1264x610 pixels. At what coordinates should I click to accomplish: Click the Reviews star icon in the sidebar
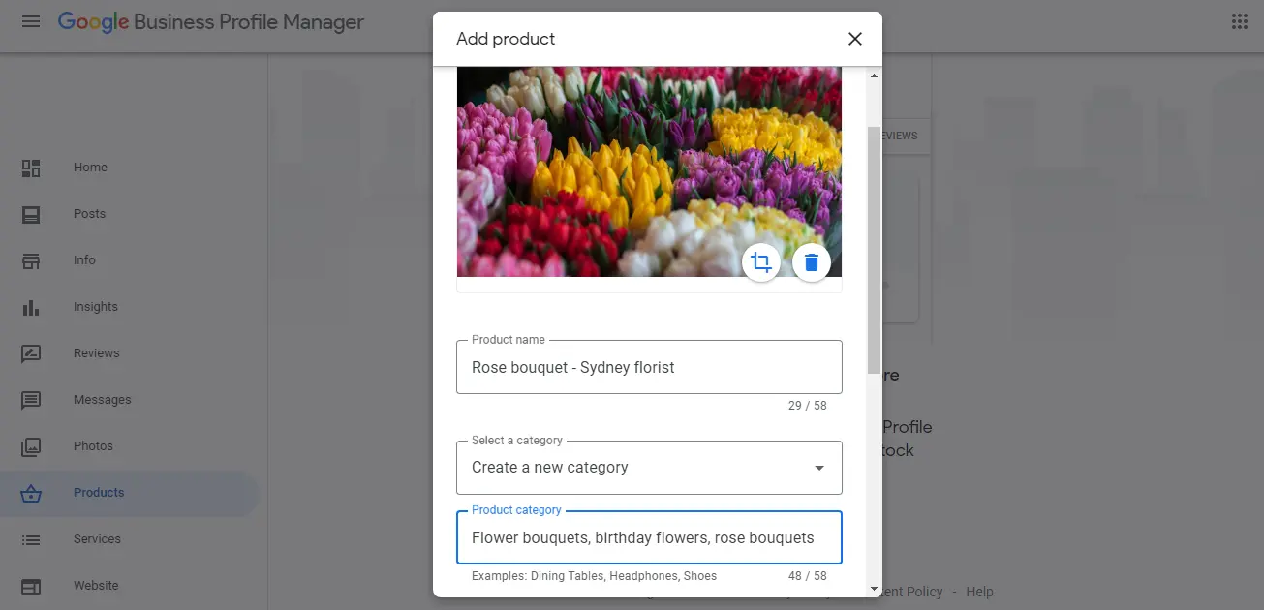(x=31, y=353)
